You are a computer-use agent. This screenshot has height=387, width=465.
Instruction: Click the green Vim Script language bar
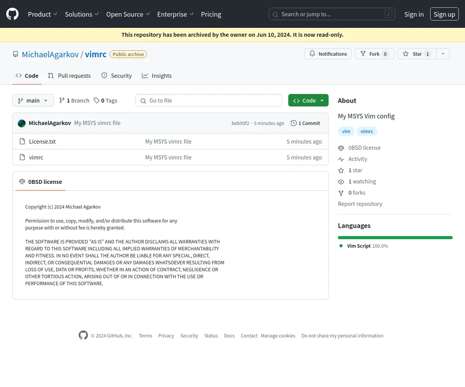point(395,238)
